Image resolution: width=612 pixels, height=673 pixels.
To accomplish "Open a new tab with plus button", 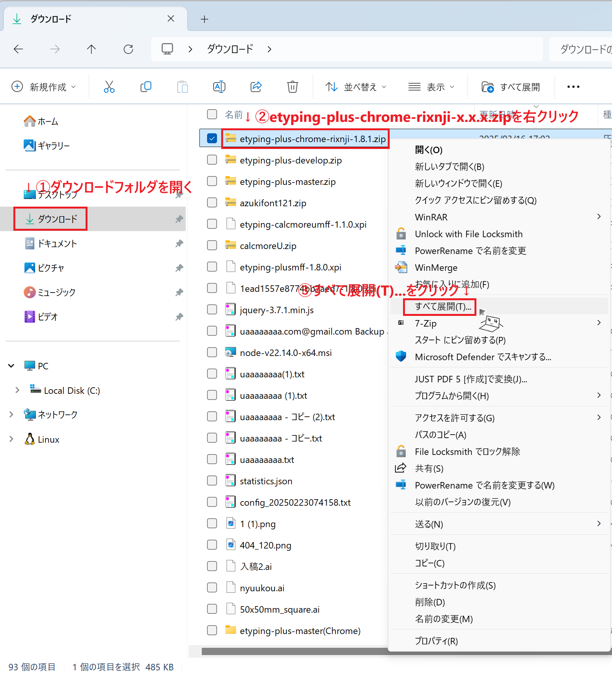I will [x=204, y=19].
